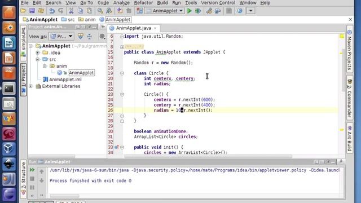Select AnimApplet.iml file in tree
Screen dimensions: 361x203
click(x=65, y=80)
